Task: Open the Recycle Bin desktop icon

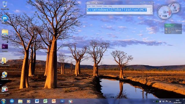Action: 5,5
